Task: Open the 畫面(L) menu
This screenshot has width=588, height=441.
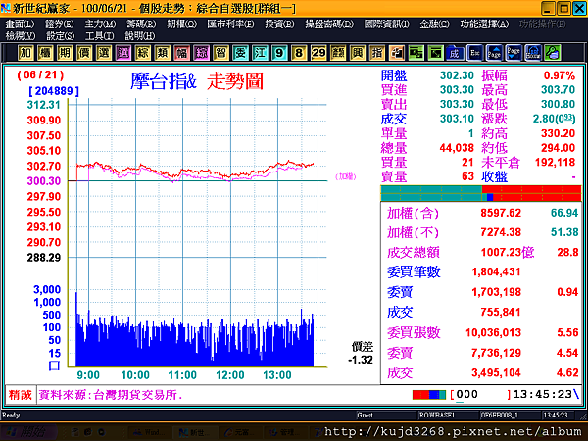Action: tap(20, 24)
